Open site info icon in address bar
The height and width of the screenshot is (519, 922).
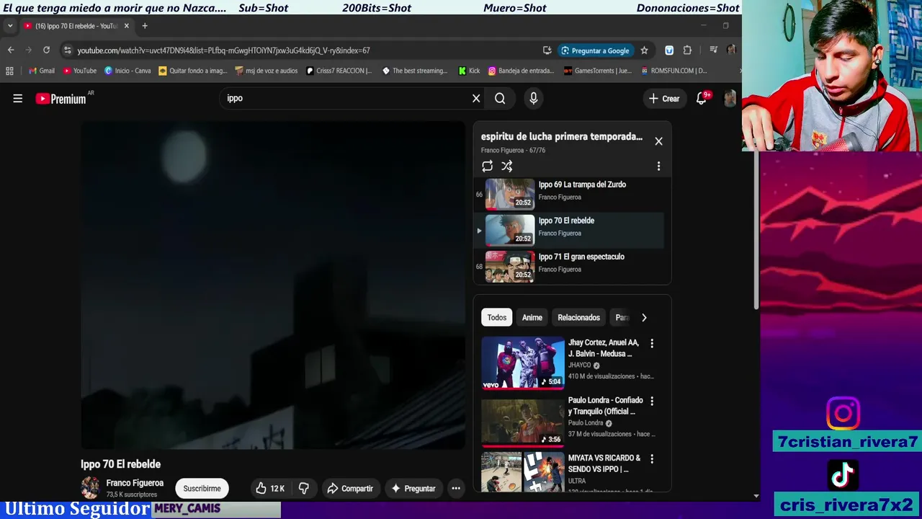click(68, 50)
